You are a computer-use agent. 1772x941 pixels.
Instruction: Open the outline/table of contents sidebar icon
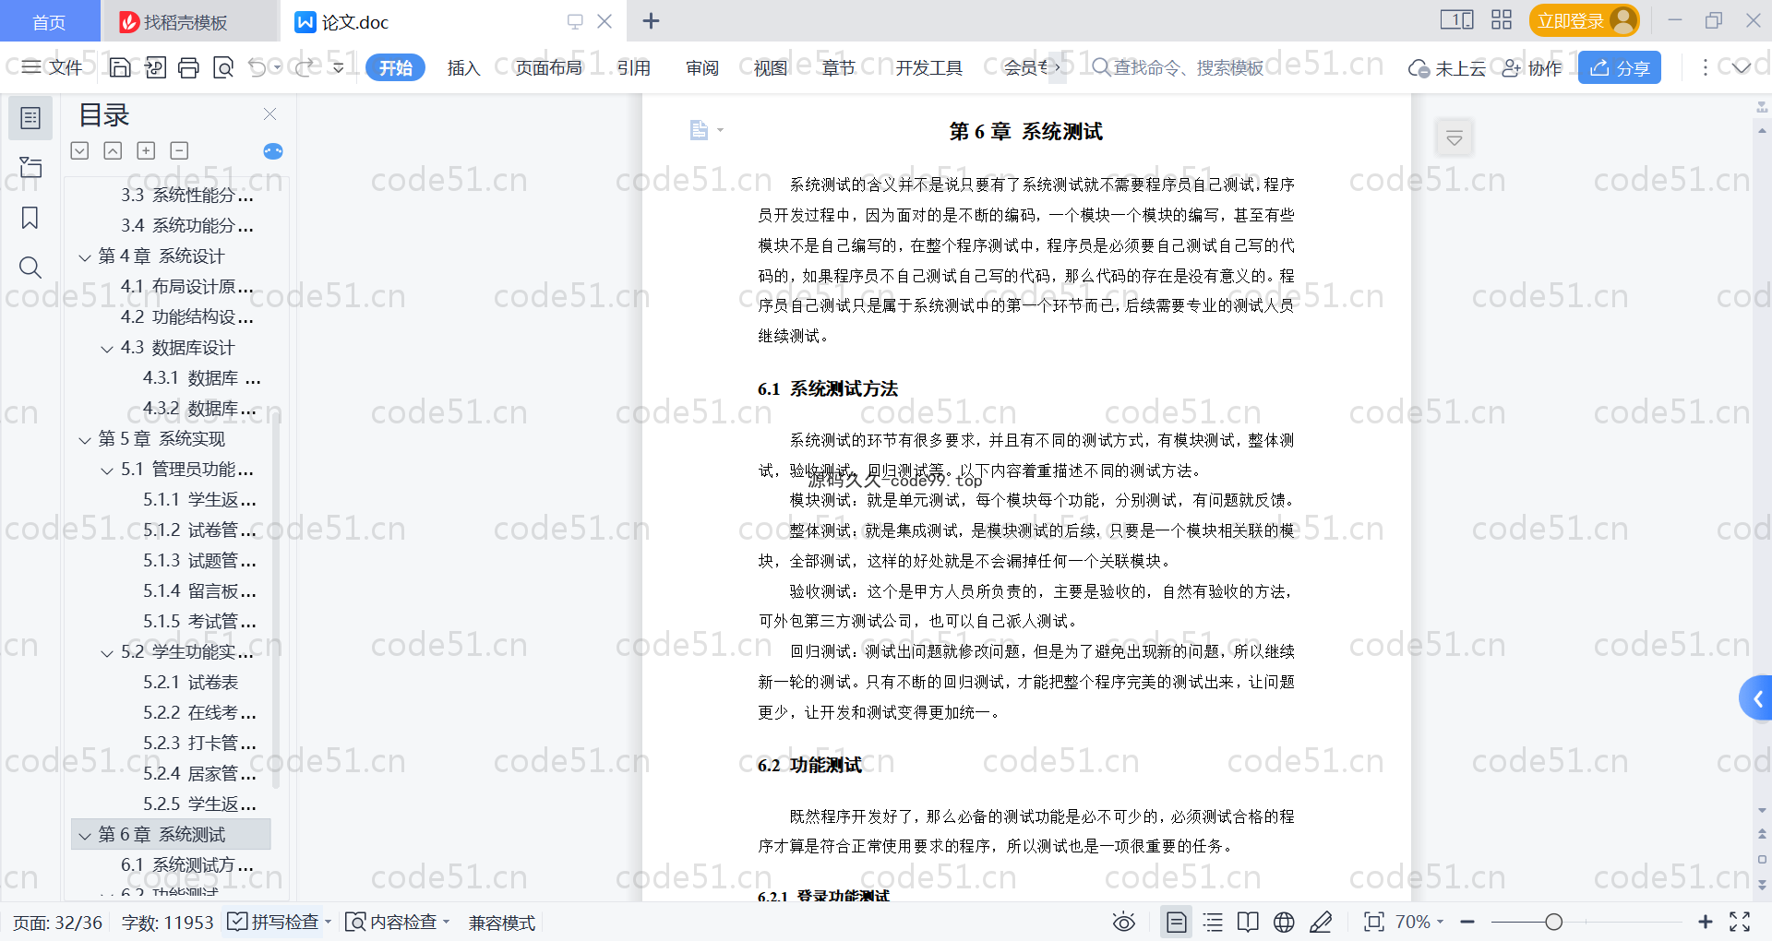click(x=30, y=118)
